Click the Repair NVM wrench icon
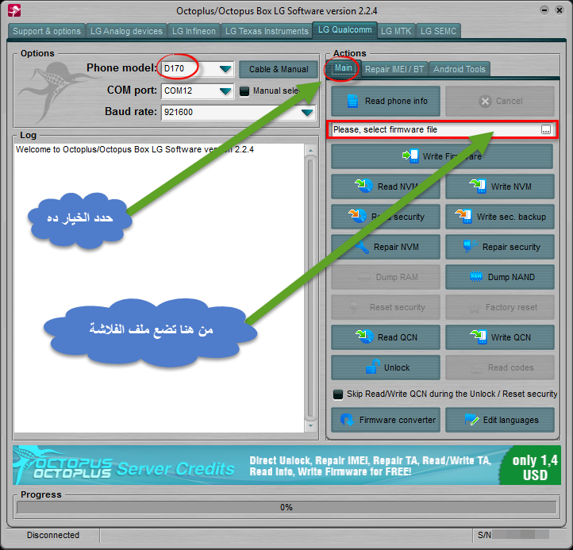This screenshot has height=550, width=573. pyautogui.click(x=362, y=247)
